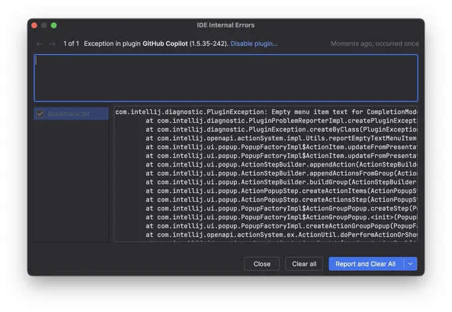This screenshot has width=452, height=312.
Task: Click the '1 of 1' error counter
Action: (71, 44)
